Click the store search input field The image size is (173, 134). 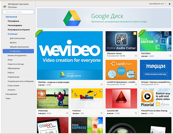pos(18,12)
